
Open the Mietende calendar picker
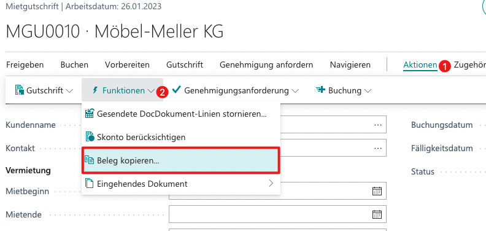pyautogui.click(x=377, y=214)
